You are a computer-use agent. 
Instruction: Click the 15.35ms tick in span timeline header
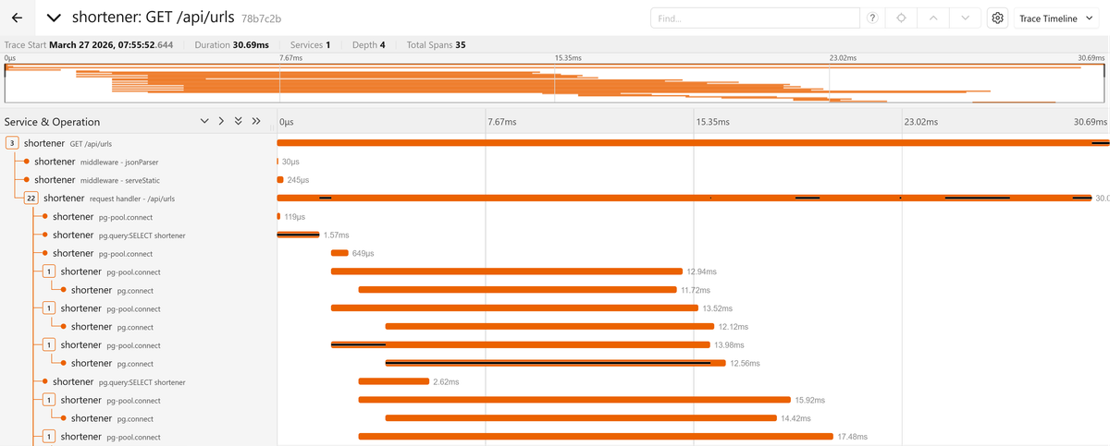click(714, 121)
